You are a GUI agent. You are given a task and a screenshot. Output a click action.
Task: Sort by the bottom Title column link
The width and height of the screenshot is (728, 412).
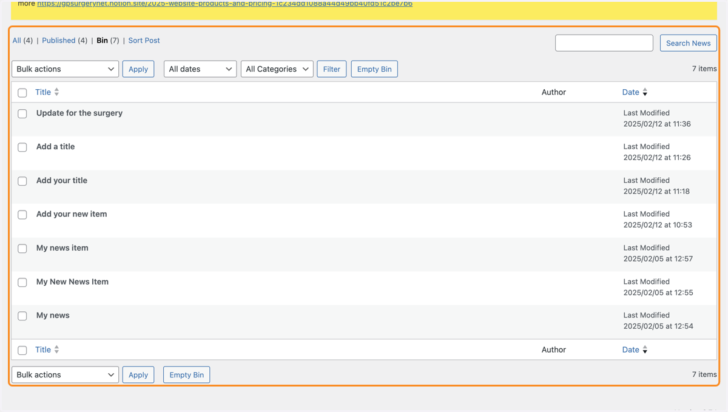click(x=43, y=350)
